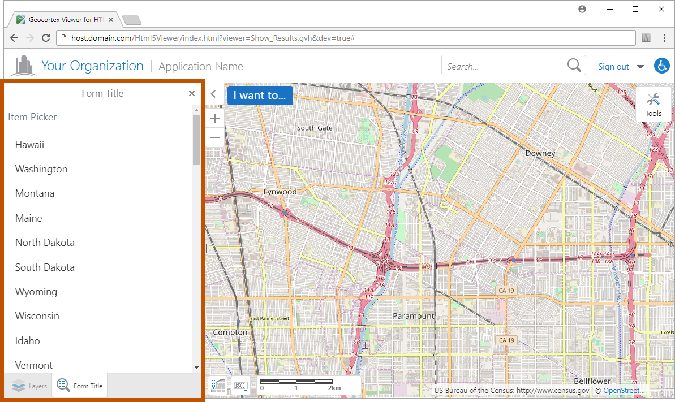Image resolution: width=675 pixels, height=402 pixels.
Task: Zoom in on the map
Action: (215, 118)
